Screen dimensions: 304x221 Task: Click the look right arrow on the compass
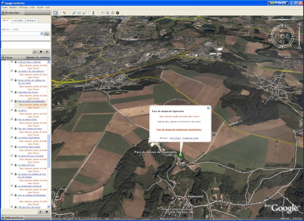pyautogui.click(x=288, y=36)
